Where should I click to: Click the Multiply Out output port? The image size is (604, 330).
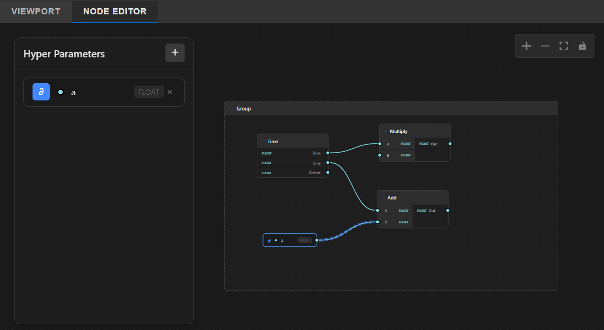pos(450,143)
